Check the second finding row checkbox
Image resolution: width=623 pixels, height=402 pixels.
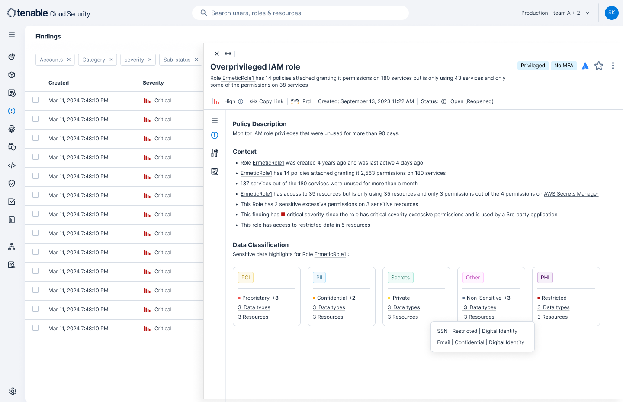click(x=35, y=119)
